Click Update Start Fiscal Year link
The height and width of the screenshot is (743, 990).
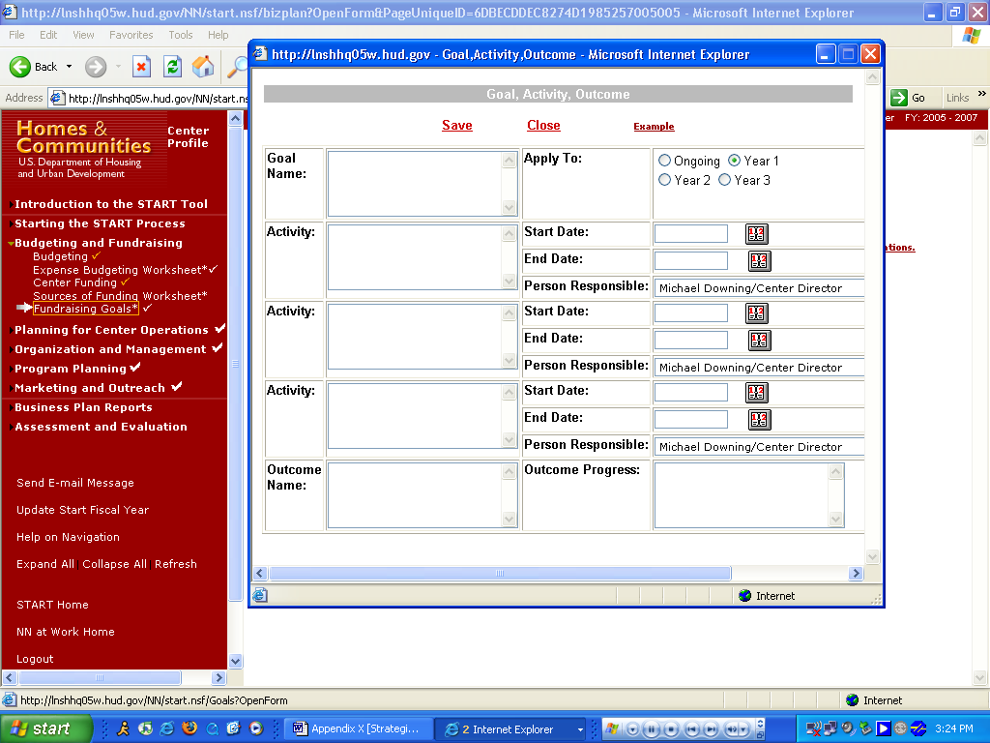(x=83, y=510)
